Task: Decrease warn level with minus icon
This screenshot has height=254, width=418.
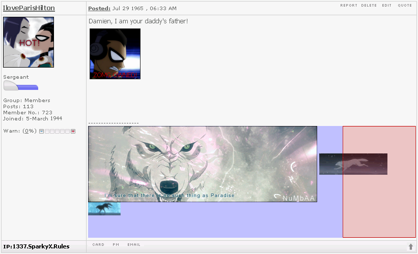Action: [41, 131]
